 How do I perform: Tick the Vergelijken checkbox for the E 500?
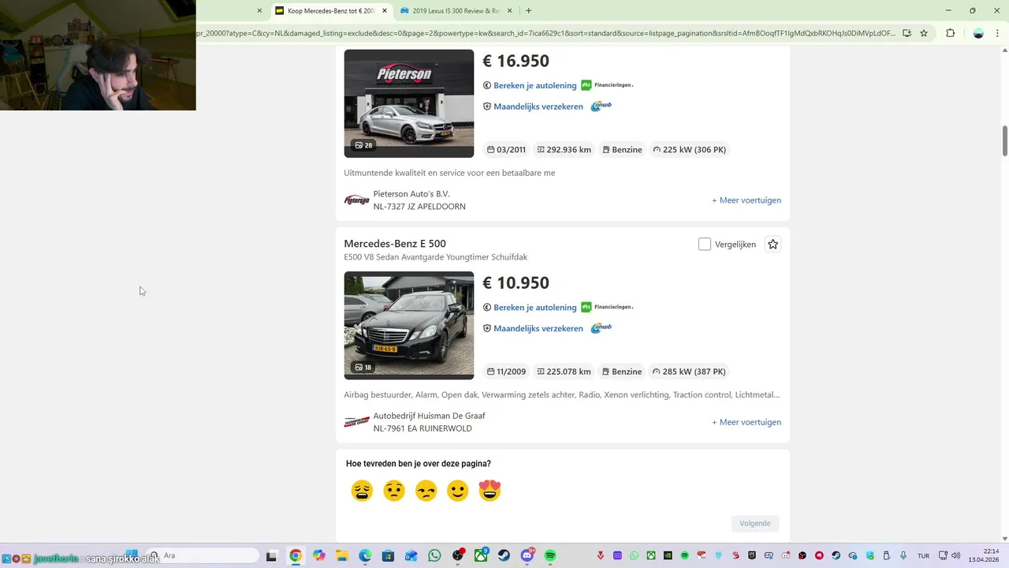pos(705,245)
